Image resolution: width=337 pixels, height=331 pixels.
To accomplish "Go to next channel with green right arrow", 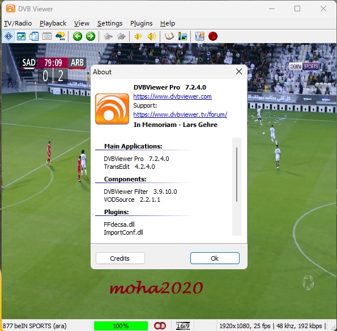I will (91, 36).
